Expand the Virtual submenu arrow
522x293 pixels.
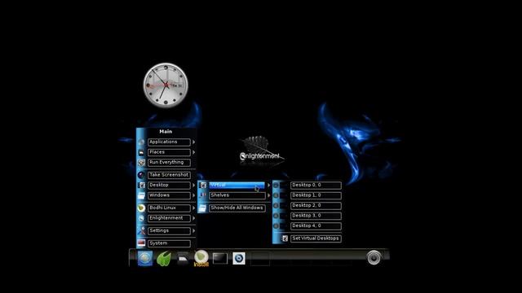[268, 186]
